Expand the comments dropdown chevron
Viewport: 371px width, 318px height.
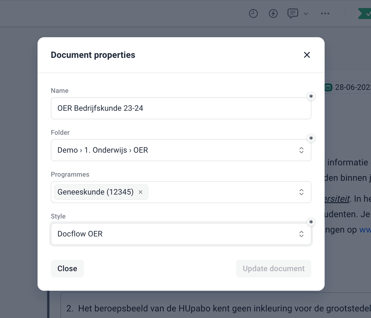[306, 14]
